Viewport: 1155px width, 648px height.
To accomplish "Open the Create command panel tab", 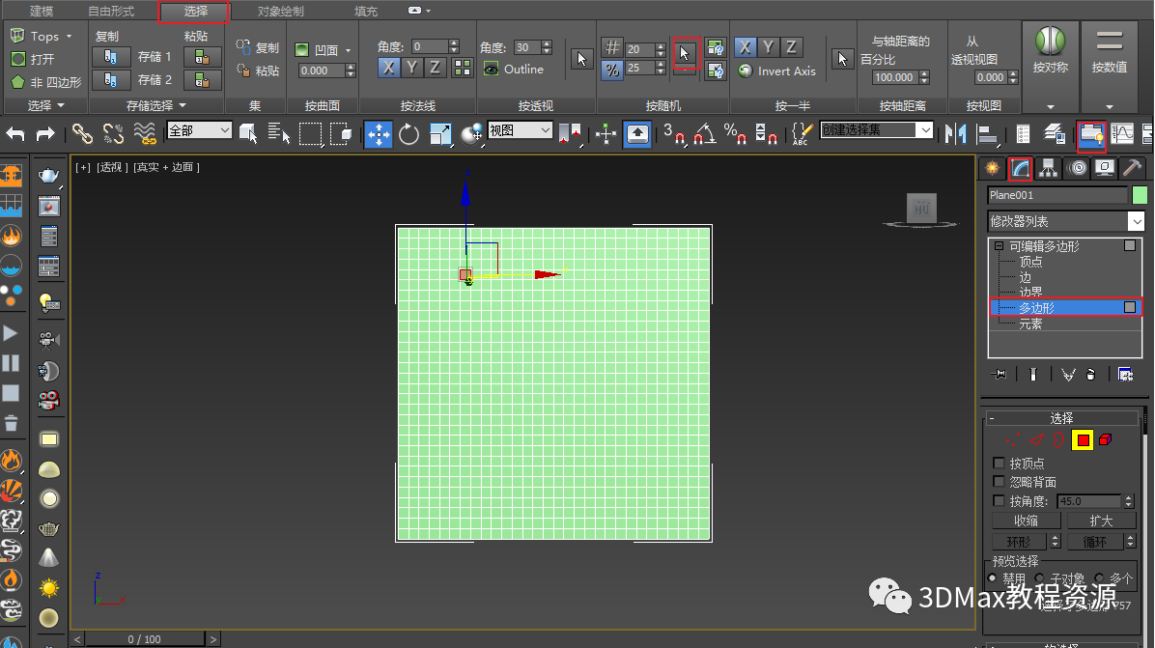I will pyautogui.click(x=992, y=169).
